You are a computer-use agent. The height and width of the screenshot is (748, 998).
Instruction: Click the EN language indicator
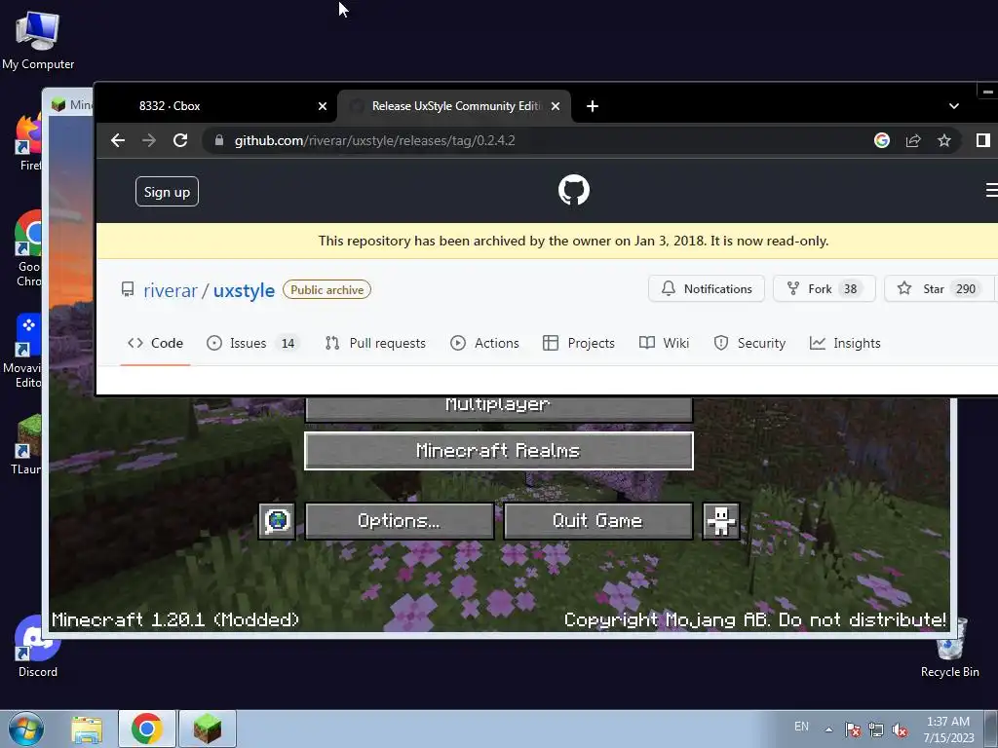pos(801,727)
